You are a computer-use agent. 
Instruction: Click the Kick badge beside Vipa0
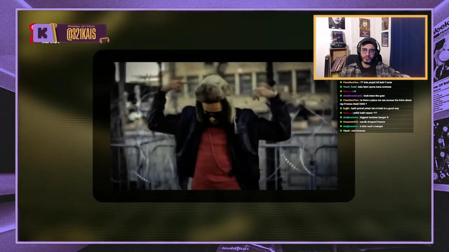tap(341, 131)
